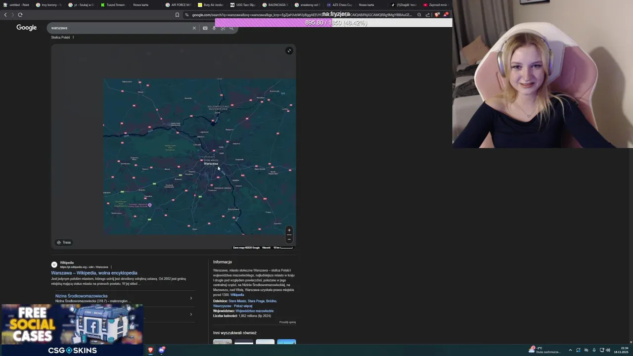Switch to the UGG Tazz Slipper tab
This screenshot has width=633, height=356.
(243, 5)
